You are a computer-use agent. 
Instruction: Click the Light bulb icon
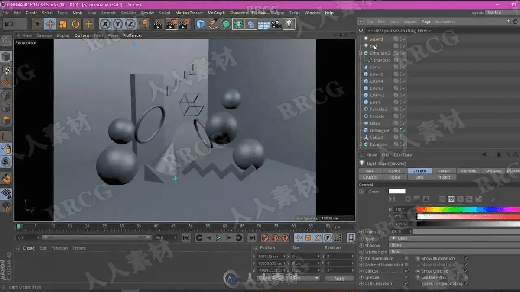coord(289,24)
